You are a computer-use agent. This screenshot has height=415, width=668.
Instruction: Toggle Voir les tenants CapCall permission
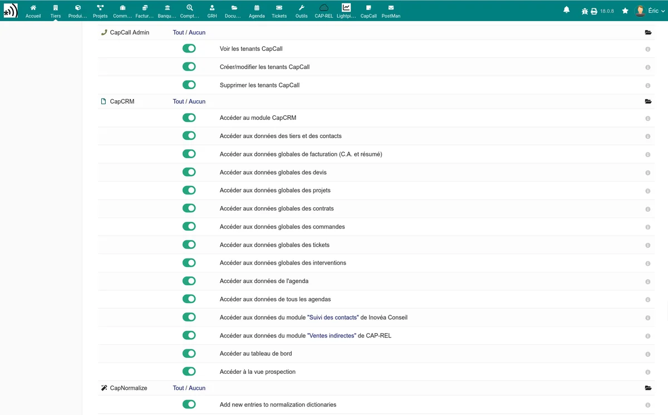pyautogui.click(x=189, y=48)
